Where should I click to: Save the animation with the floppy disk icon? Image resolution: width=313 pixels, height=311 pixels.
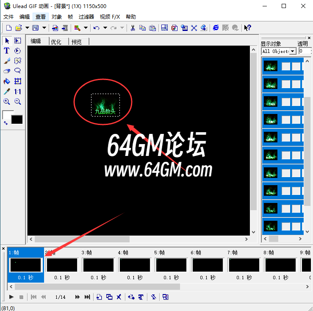click(x=36, y=28)
